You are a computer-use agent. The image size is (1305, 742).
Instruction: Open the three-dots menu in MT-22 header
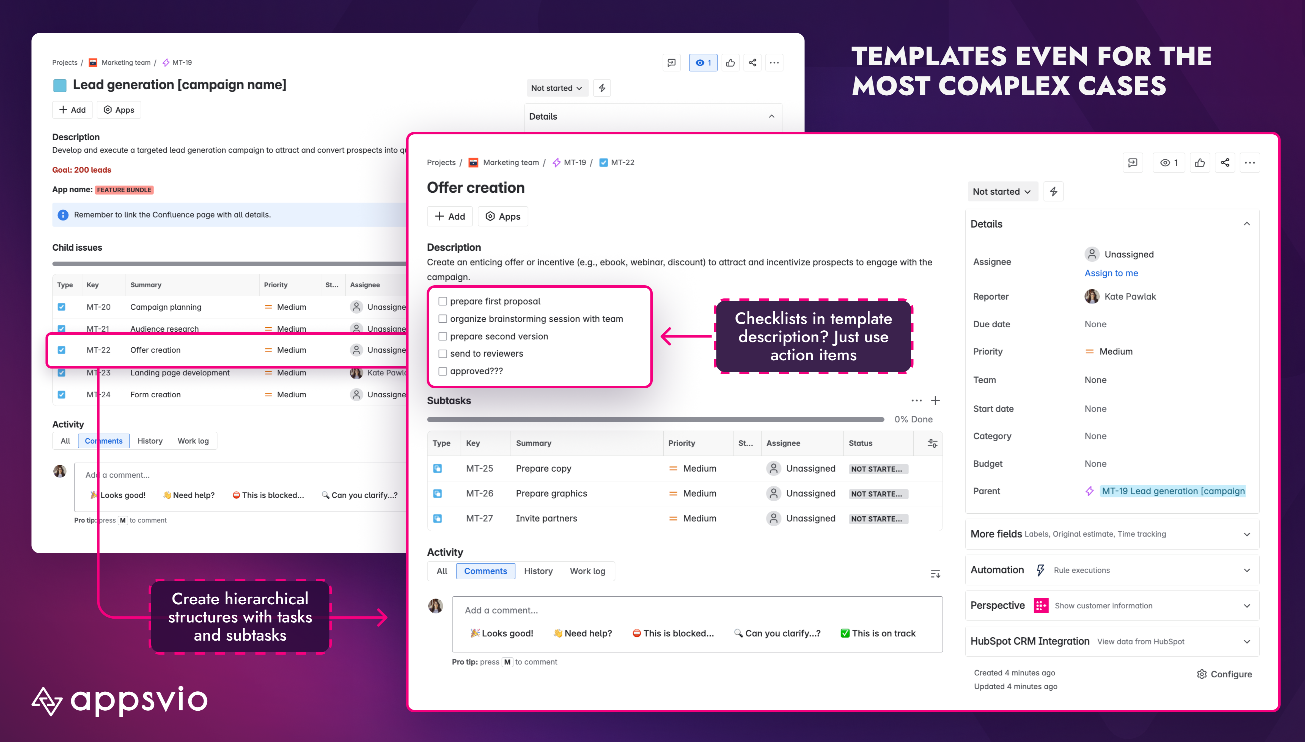(x=1249, y=163)
